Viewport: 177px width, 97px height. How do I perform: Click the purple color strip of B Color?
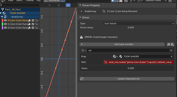2,28
